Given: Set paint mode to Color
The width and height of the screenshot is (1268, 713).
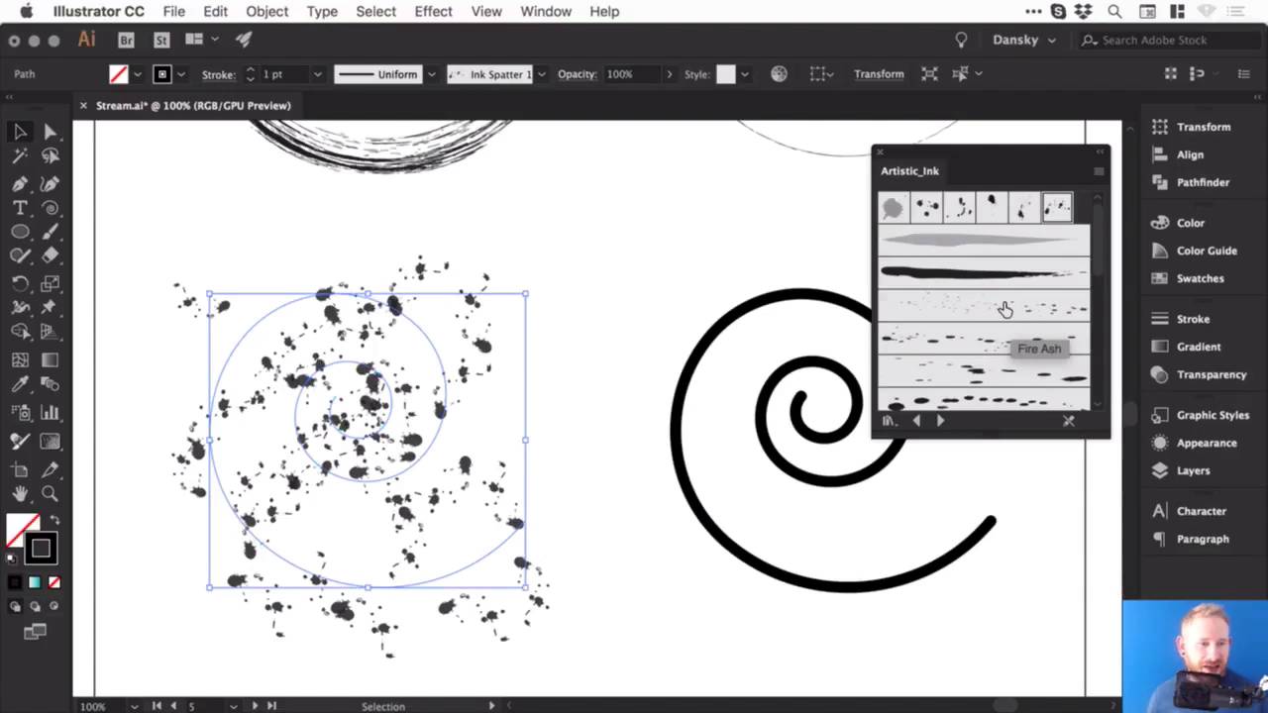Looking at the screenshot, I should pyautogui.click(x=15, y=582).
